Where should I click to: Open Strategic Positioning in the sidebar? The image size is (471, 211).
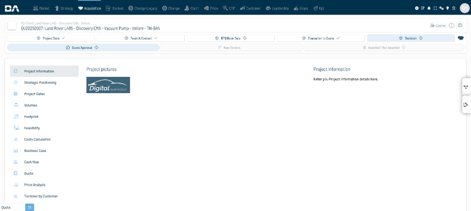point(44,83)
